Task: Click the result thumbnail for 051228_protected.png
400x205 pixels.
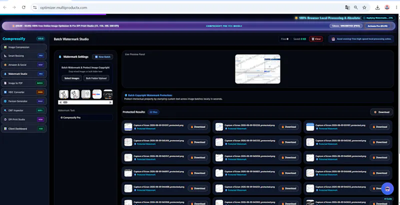Action: click(219, 126)
